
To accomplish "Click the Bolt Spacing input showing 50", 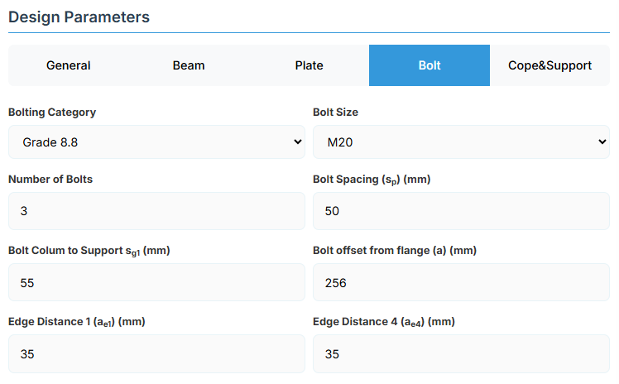I will (x=461, y=211).
